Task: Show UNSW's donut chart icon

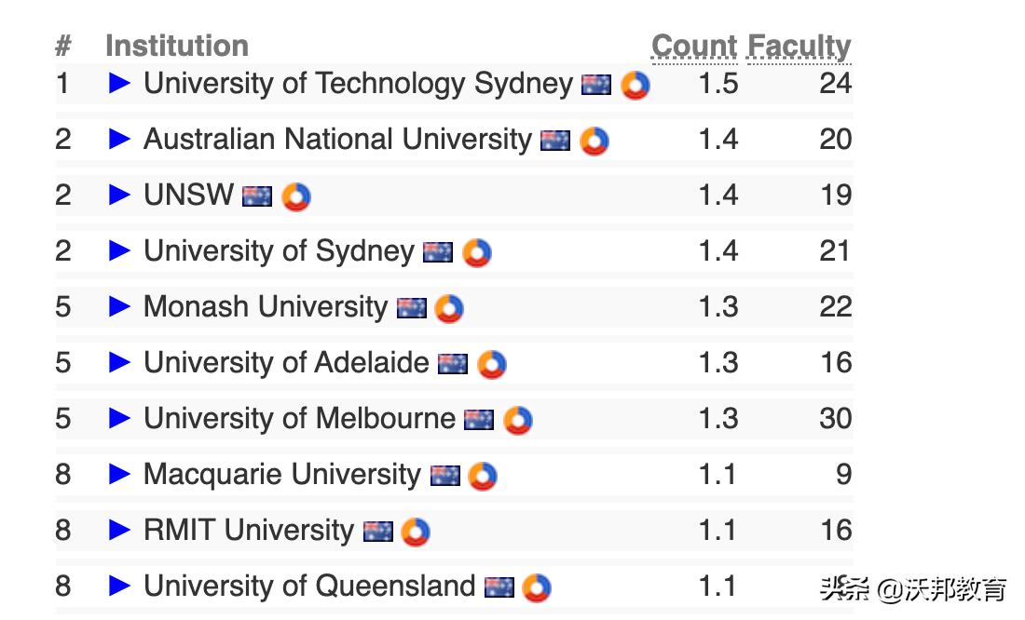Action: coord(296,197)
